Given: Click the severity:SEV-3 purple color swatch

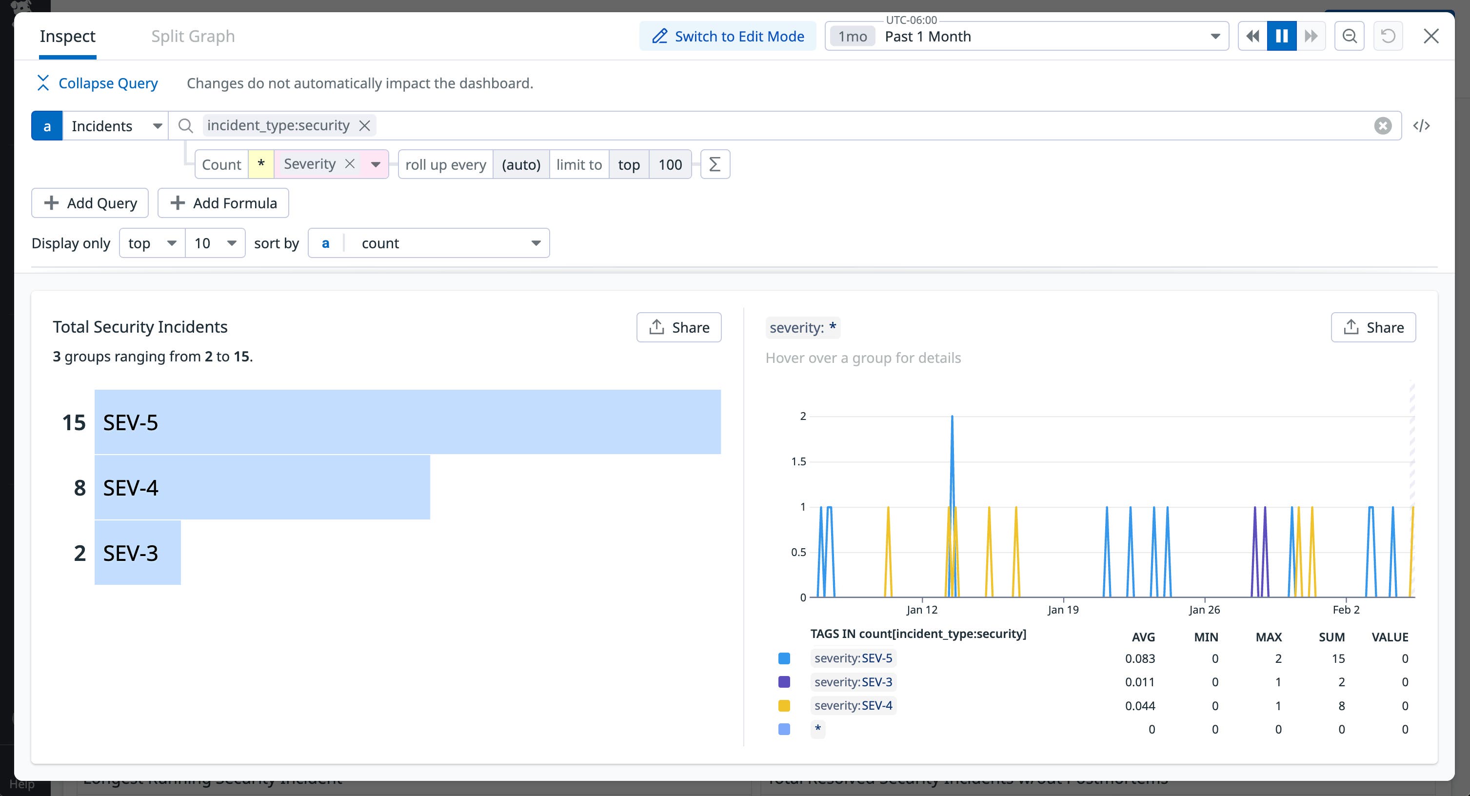Looking at the screenshot, I should (785, 681).
